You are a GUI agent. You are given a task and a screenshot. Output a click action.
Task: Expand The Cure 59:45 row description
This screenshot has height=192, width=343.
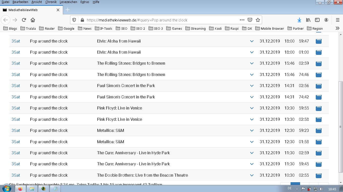click(252, 164)
